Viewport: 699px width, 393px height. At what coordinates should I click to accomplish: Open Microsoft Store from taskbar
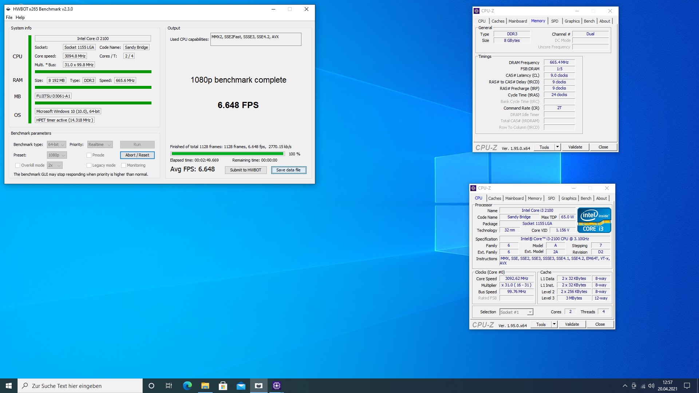(223, 386)
